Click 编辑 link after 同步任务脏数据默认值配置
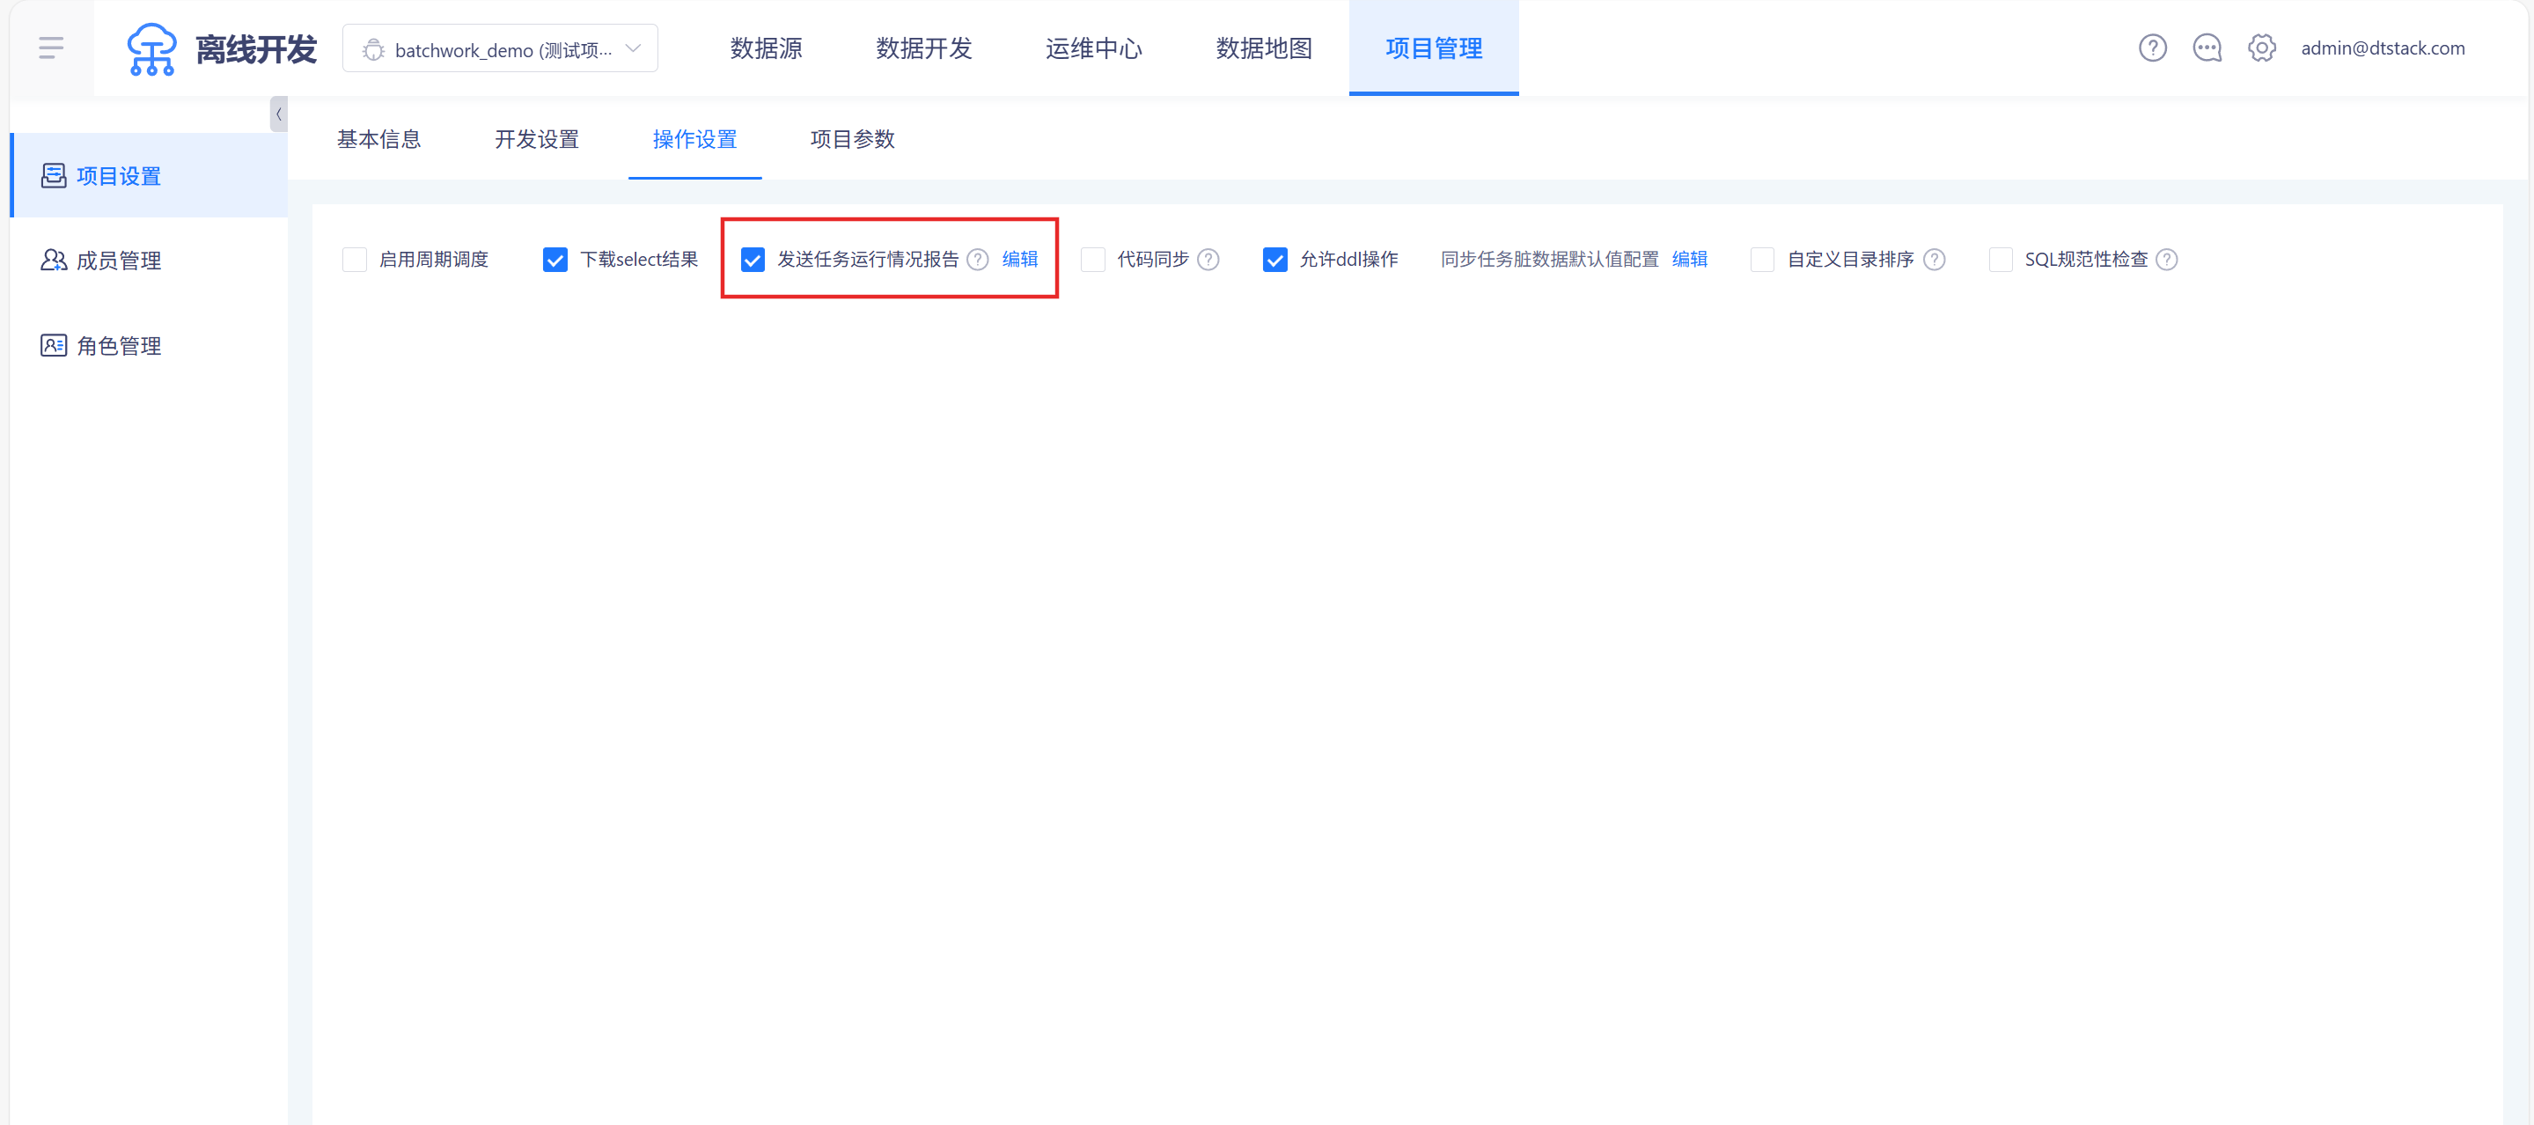 (1689, 260)
